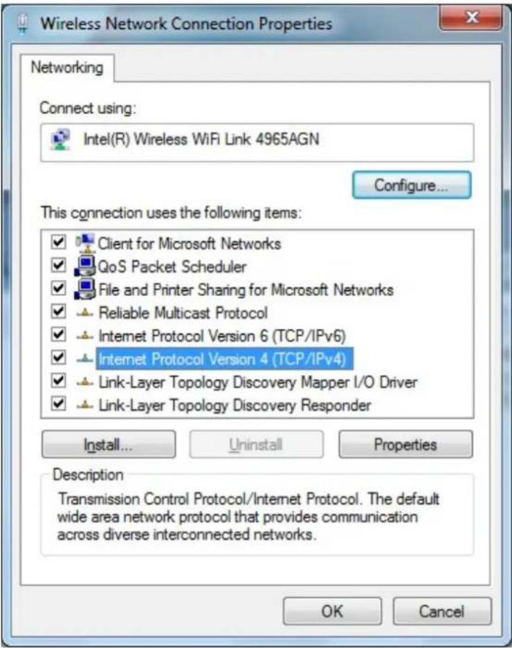Select Internet Protocol Version 4 (TCP/IPv4) text
Image resolution: width=512 pixels, height=648 pixels.
225,359
